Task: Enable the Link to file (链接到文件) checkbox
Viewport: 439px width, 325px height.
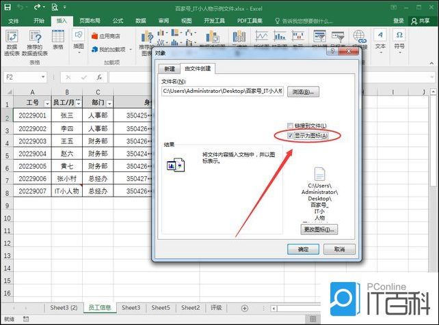Action: click(x=290, y=126)
